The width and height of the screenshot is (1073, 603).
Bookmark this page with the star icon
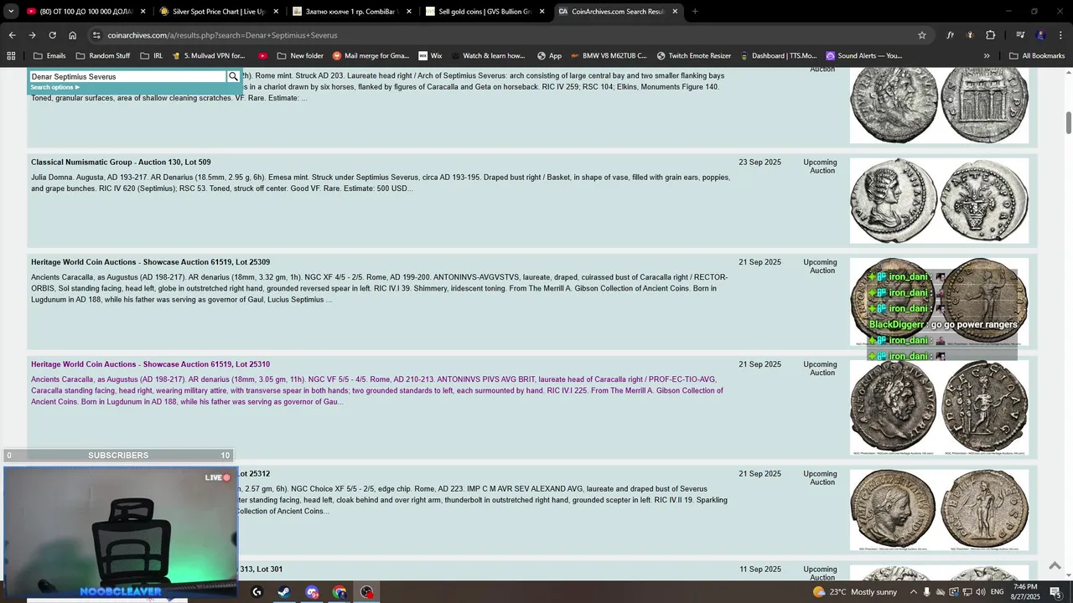tap(922, 35)
